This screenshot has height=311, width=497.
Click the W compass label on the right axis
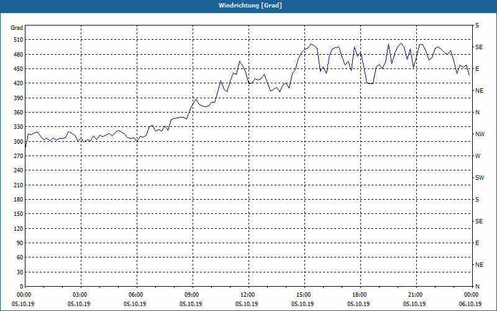tap(478, 156)
